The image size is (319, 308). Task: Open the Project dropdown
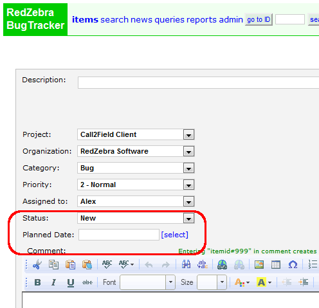tap(136, 134)
